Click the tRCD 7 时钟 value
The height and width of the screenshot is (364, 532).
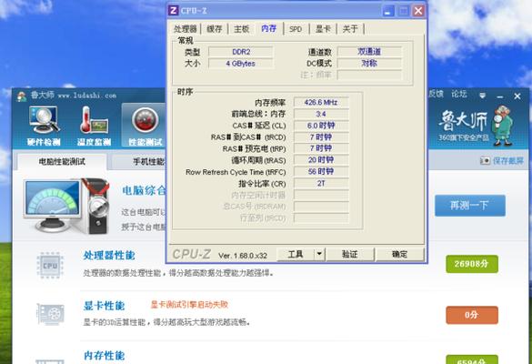point(321,137)
